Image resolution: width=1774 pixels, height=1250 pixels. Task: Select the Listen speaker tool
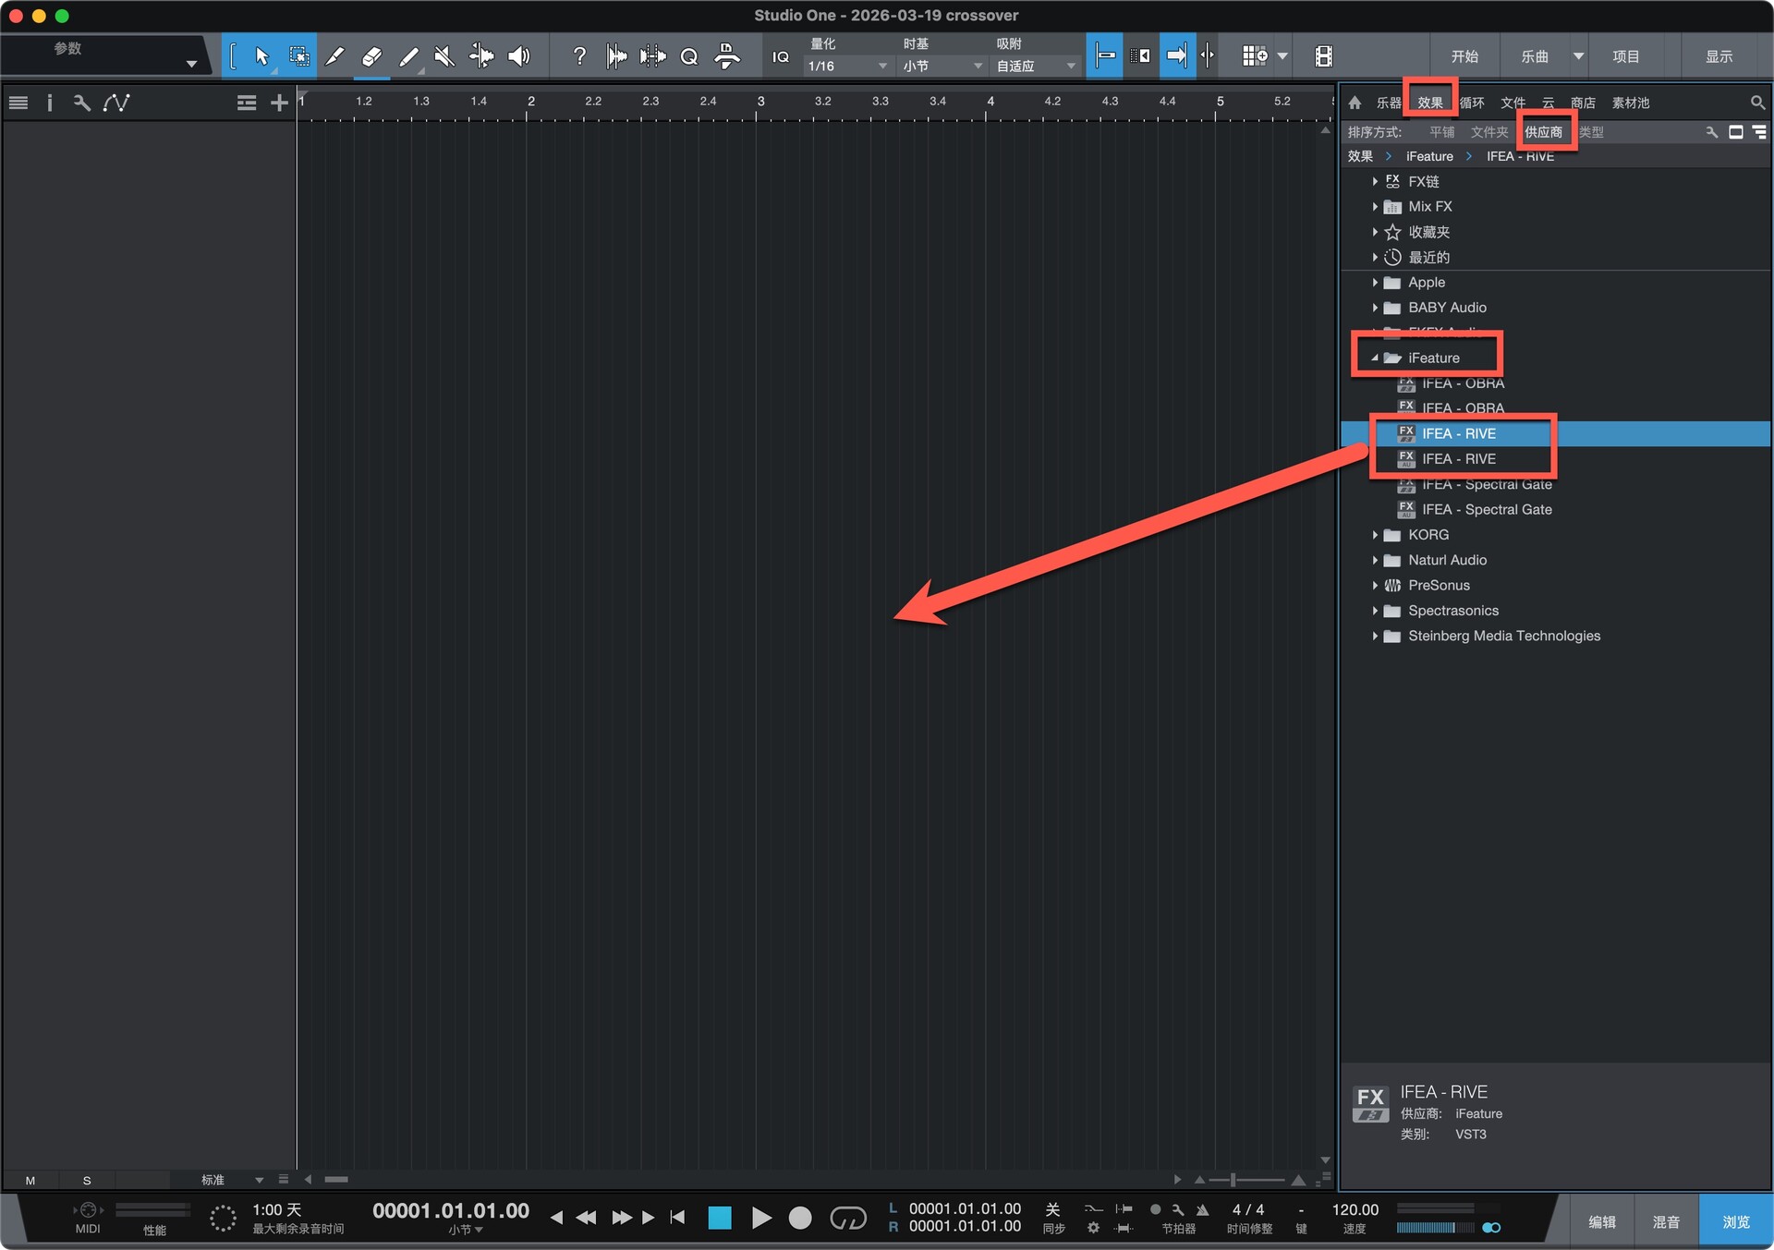[x=519, y=56]
